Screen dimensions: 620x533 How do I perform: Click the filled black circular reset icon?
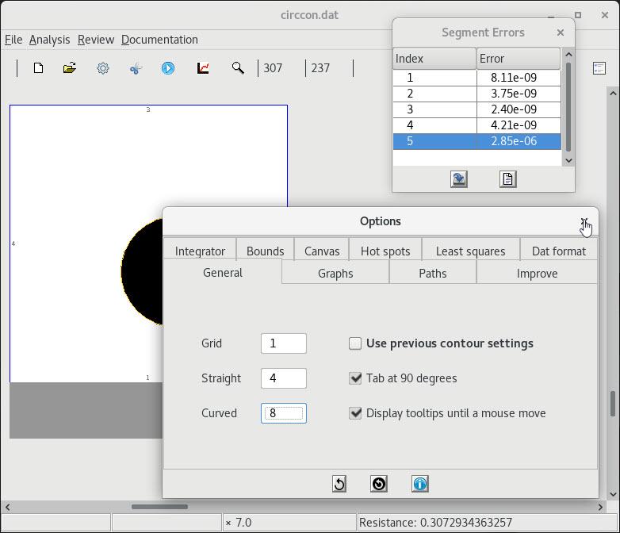379,484
